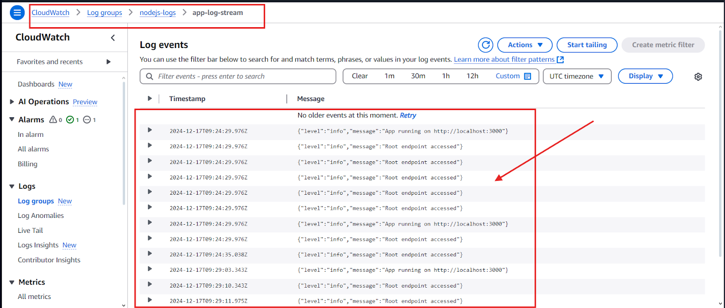Open the Display dropdown
This screenshot has height=308, width=725.
645,76
